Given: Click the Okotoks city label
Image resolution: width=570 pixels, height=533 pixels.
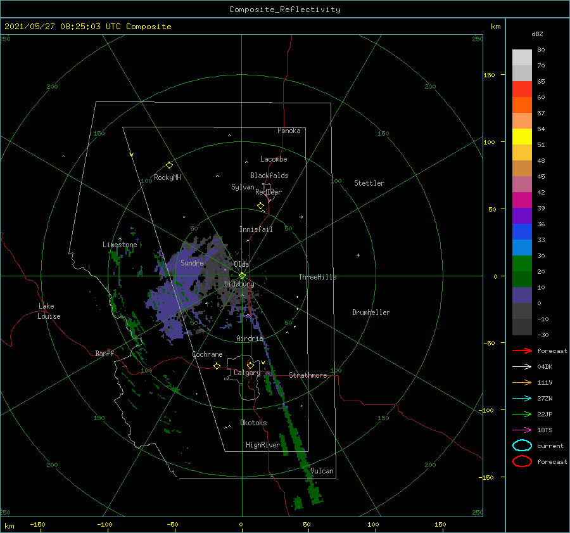Looking at the screenshot, I should (253, 423).
